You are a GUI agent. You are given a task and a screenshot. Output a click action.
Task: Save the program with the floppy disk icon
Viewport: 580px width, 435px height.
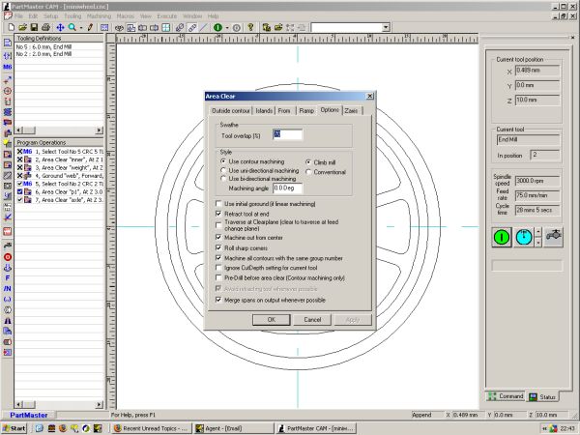34,27
